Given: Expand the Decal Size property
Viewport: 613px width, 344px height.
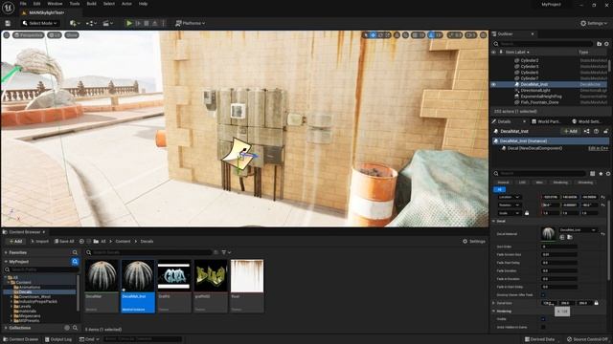Looking at the screenshot, I should 494,303.
